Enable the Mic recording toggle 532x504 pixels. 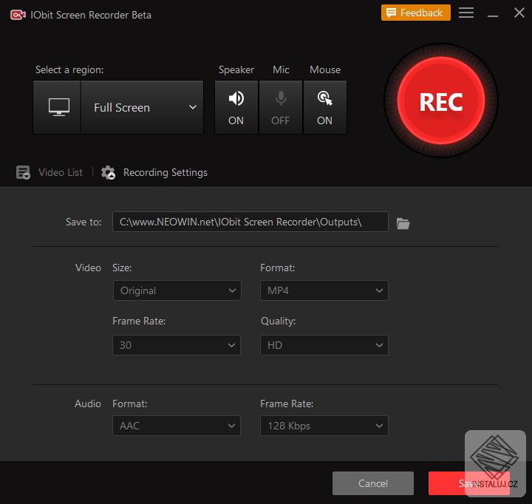click(x=281, y=107)
